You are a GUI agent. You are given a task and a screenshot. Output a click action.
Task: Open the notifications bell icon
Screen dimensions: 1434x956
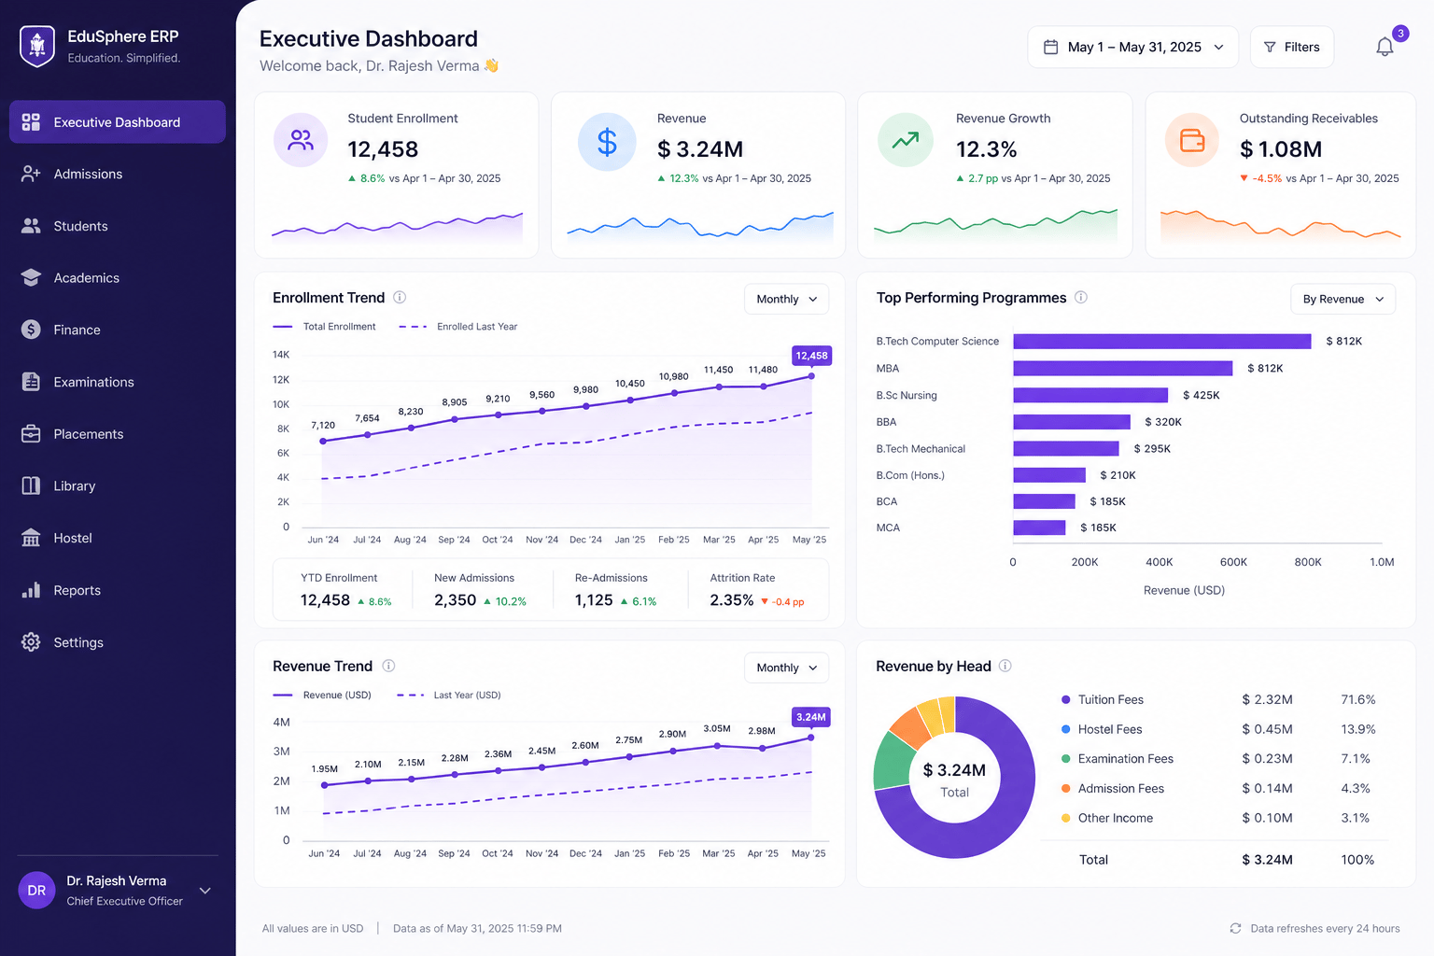coord(1385,47)
